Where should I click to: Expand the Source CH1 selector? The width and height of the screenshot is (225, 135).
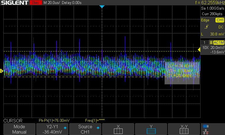point(85,129)
